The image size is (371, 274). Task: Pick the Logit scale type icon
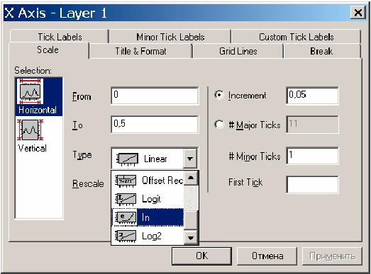click(126, 199)
